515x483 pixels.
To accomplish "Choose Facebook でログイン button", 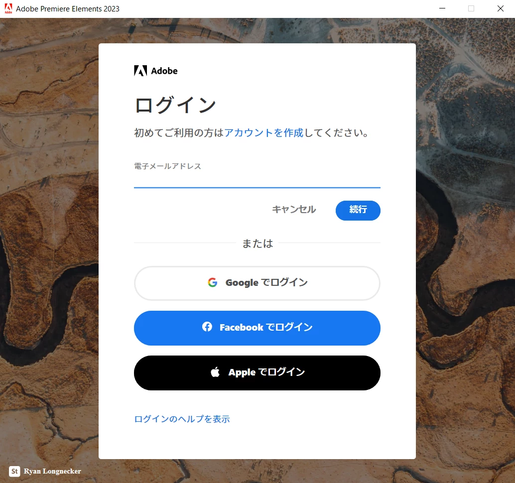I will pos(257,328).
